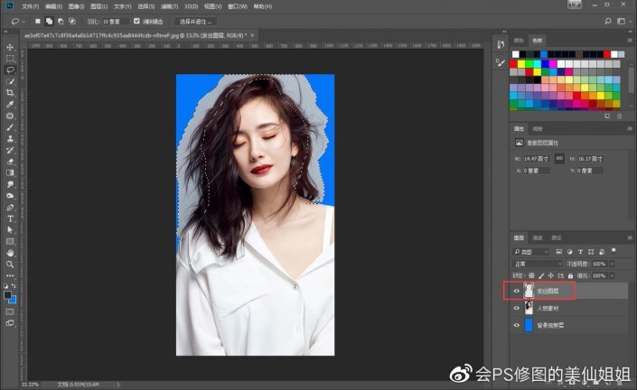Screen dimensions: 637x390
Task: Select the Horizontal Type tool
Action: 10,218
